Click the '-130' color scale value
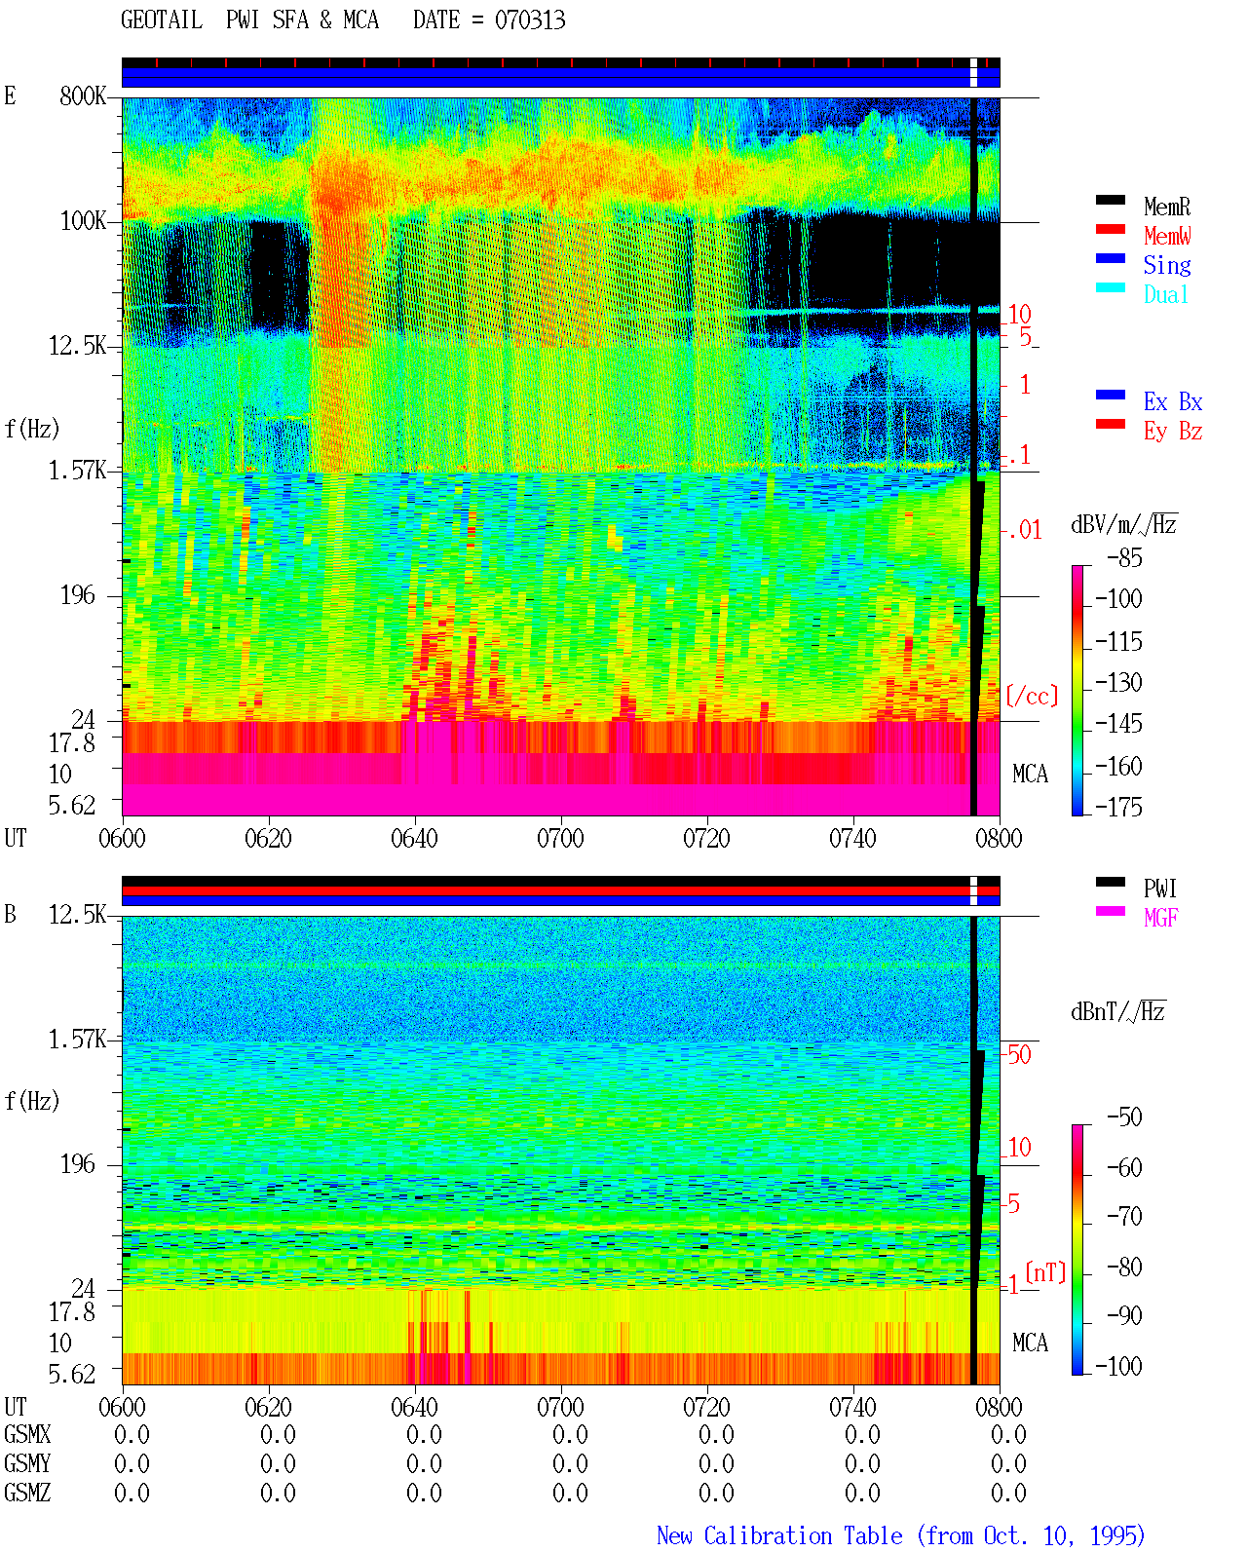1247x1552 pixels. (x=1118, y=683)
